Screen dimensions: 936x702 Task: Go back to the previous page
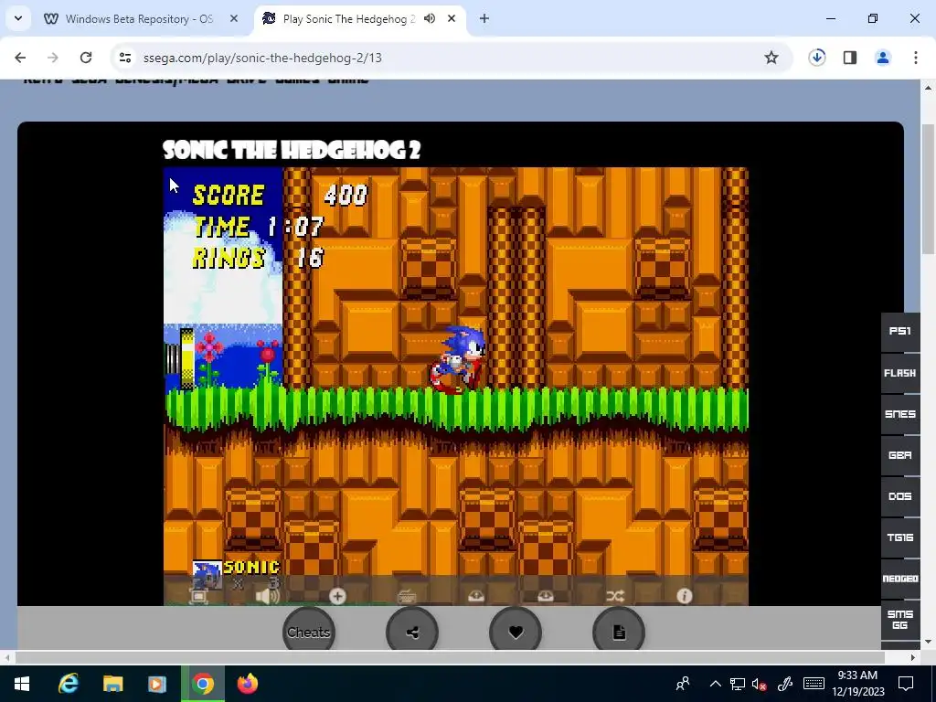point(20,58)
